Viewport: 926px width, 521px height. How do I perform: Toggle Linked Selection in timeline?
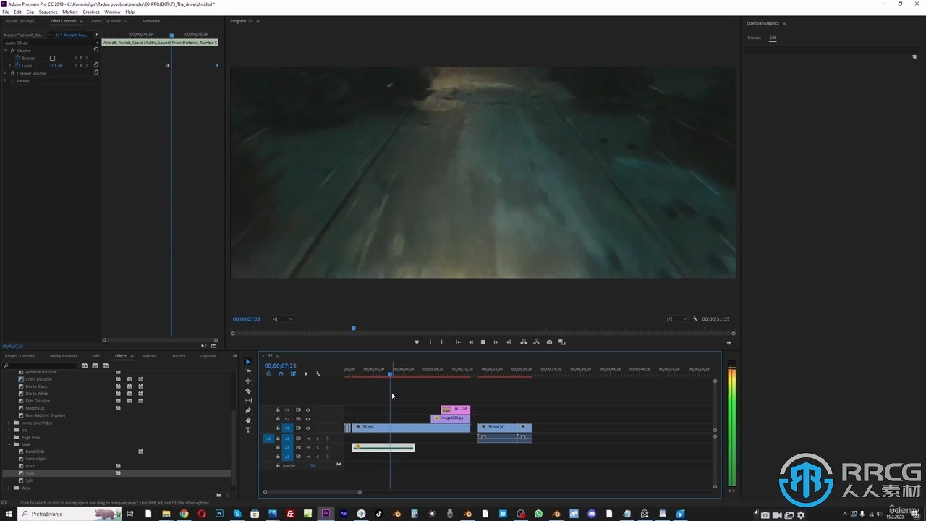point(293,373)
